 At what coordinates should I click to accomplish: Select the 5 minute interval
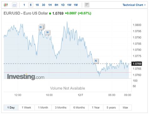point(30,5)
